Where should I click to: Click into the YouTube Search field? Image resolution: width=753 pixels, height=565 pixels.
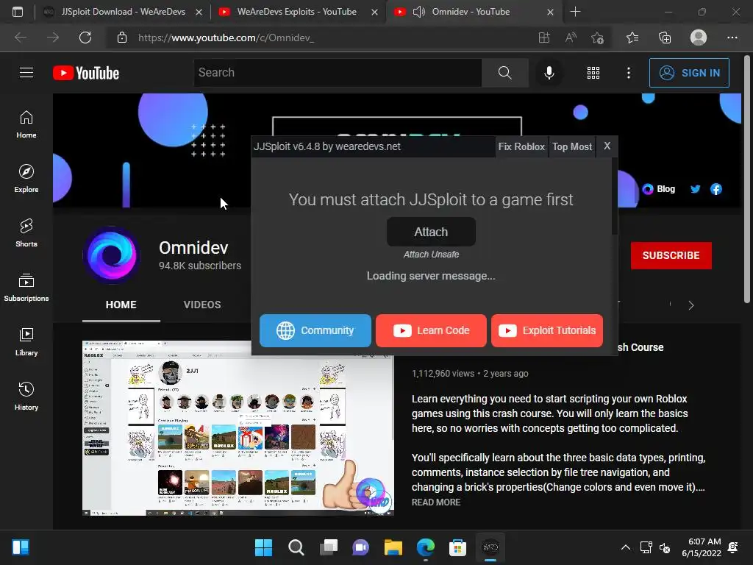pos(337,73)
